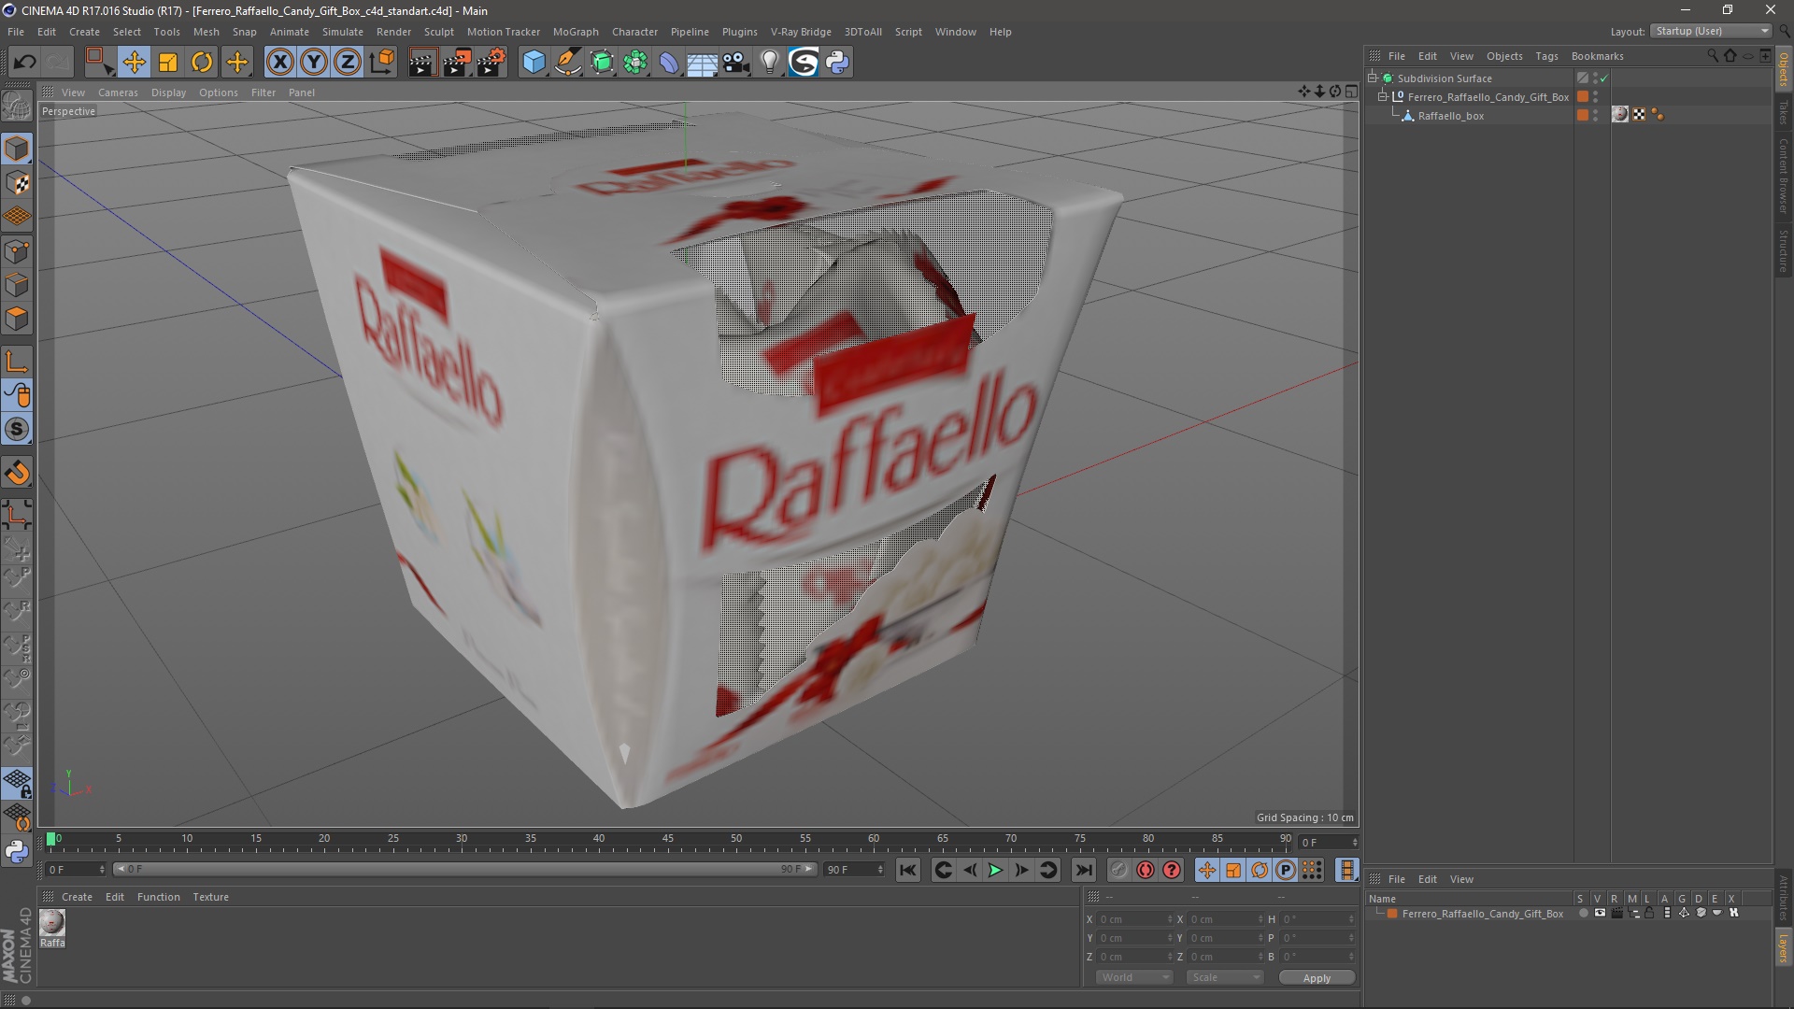Open the Light object icon

click(x=769, y=63)
